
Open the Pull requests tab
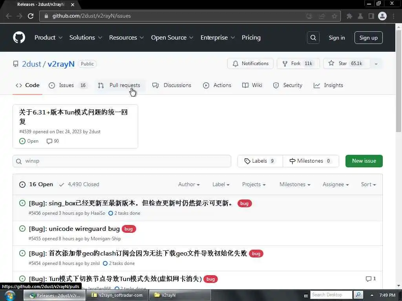point(119,85)
